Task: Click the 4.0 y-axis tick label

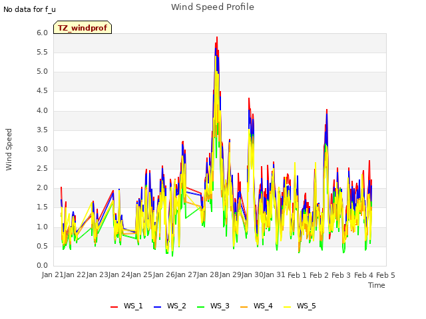Action: click(x=42, y=110)
